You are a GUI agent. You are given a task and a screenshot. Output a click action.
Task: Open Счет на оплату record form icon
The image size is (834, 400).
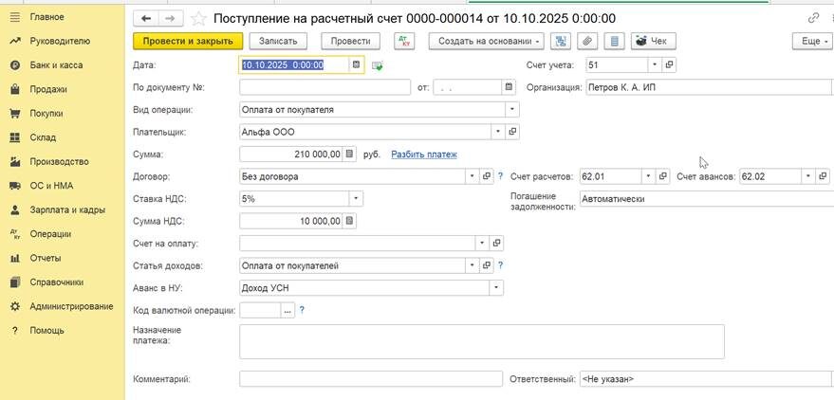tap(496, 244)
